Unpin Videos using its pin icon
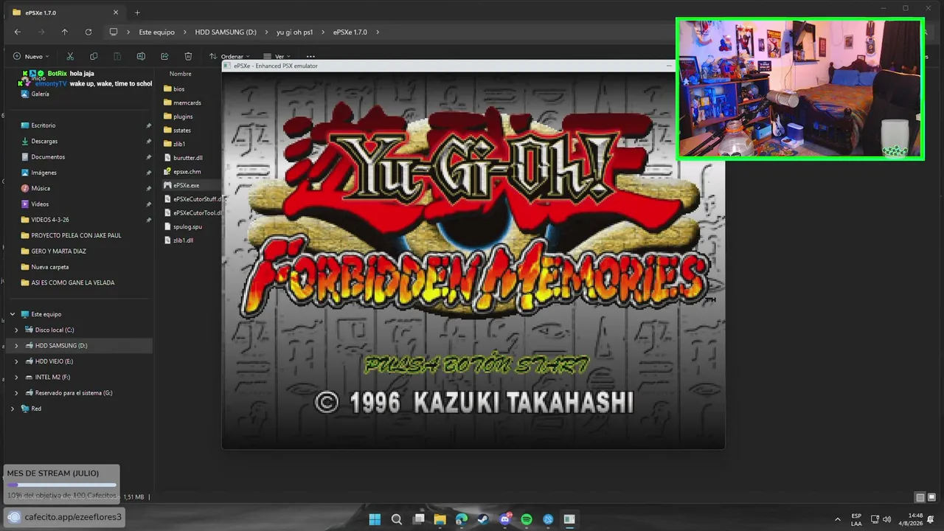Image resolution: width=944 pixels, height=531 pixels. click(x=148, y=204)
